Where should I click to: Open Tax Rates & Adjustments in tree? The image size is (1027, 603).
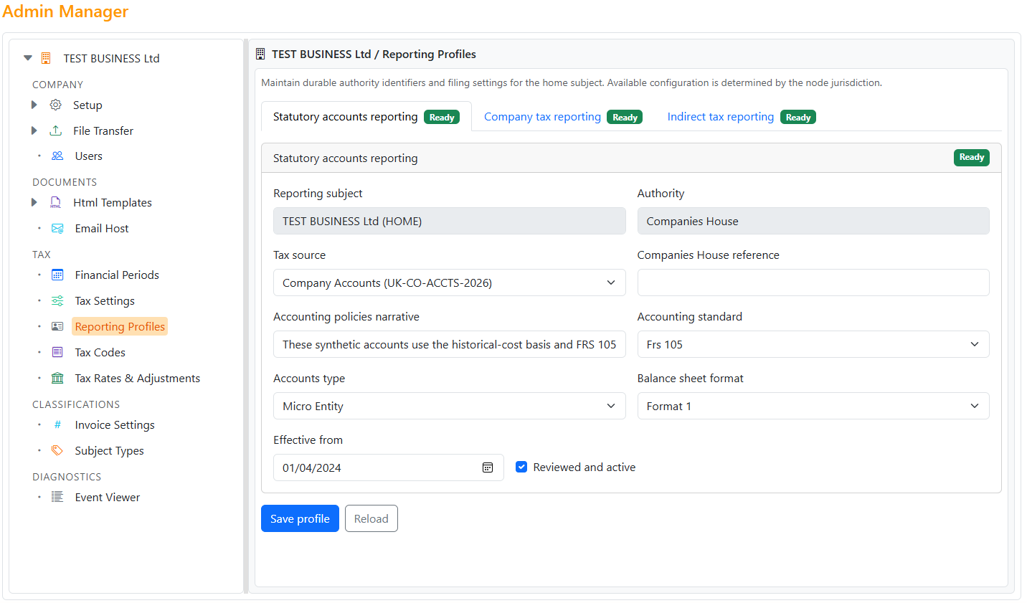[x=137, y=378]
